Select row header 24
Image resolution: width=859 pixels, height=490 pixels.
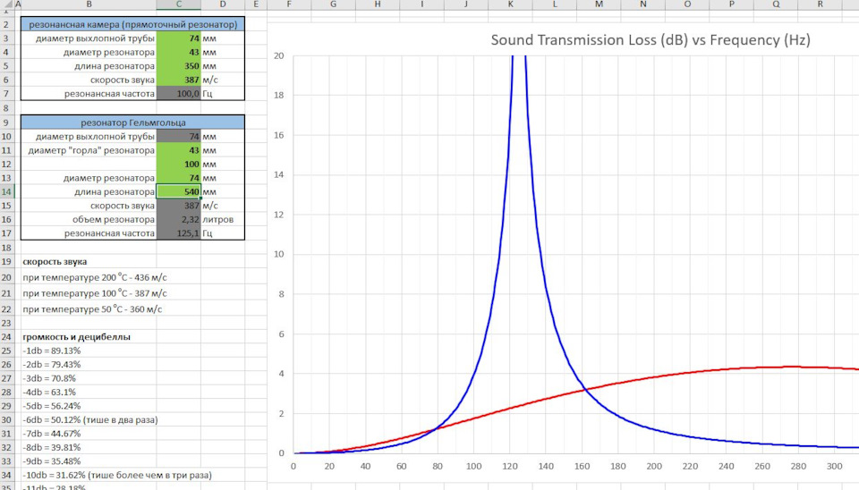pos(6,337)
